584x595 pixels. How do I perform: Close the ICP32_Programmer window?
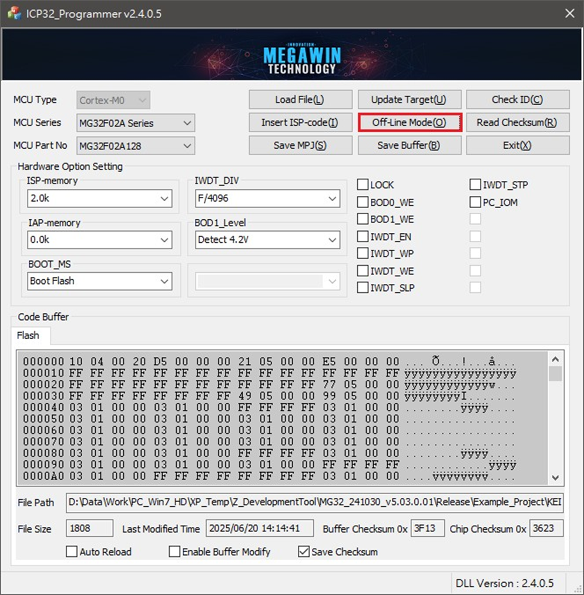(x=569, y=14)
